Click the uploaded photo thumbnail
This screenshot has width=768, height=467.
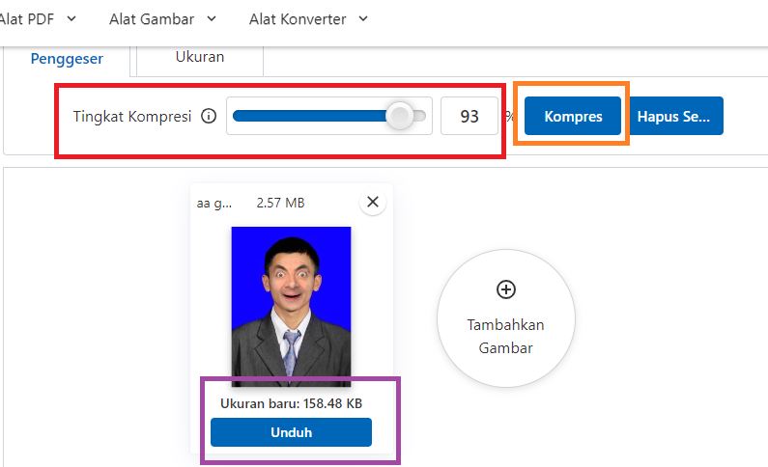(291, 307)
